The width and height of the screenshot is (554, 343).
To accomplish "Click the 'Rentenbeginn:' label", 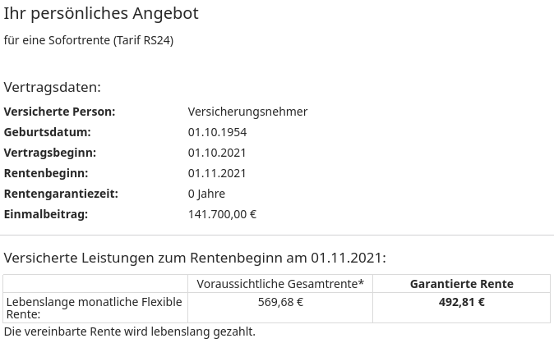I will (x=45, y=173).
